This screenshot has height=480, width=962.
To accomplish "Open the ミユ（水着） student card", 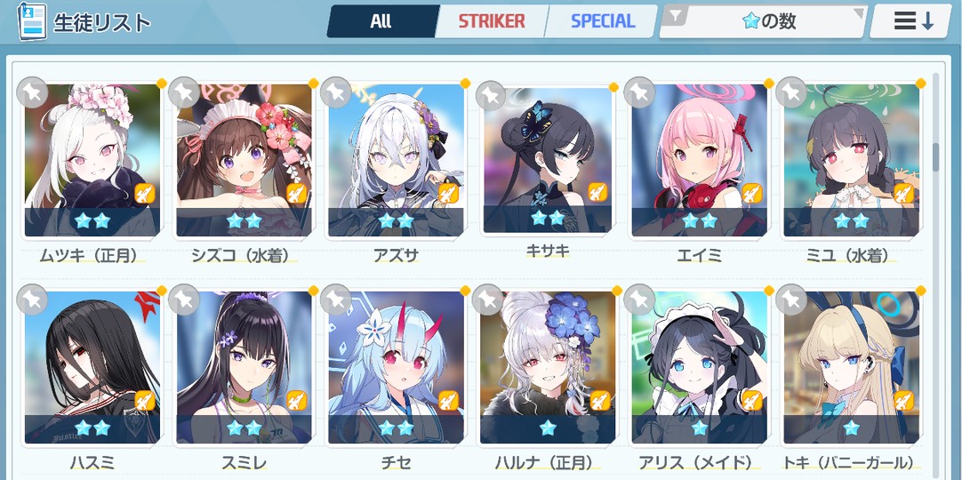I will [852, 161].
